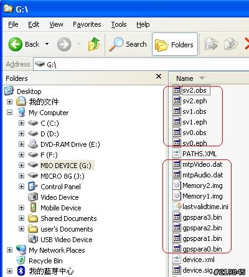Click the Memory2.img disc image icon

tap(177, 185)
